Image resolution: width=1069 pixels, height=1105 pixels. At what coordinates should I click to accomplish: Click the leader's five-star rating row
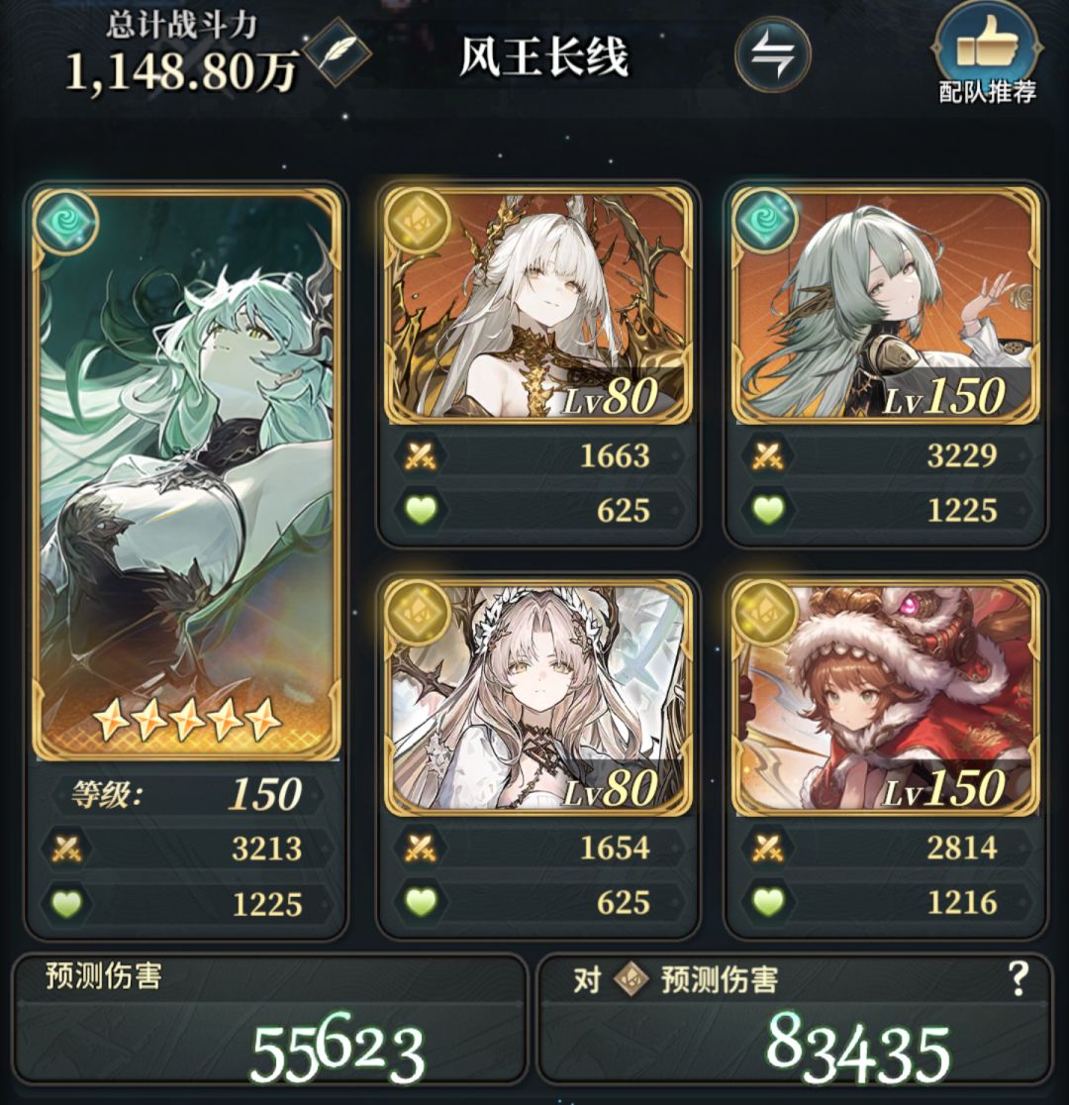(187, 720)
